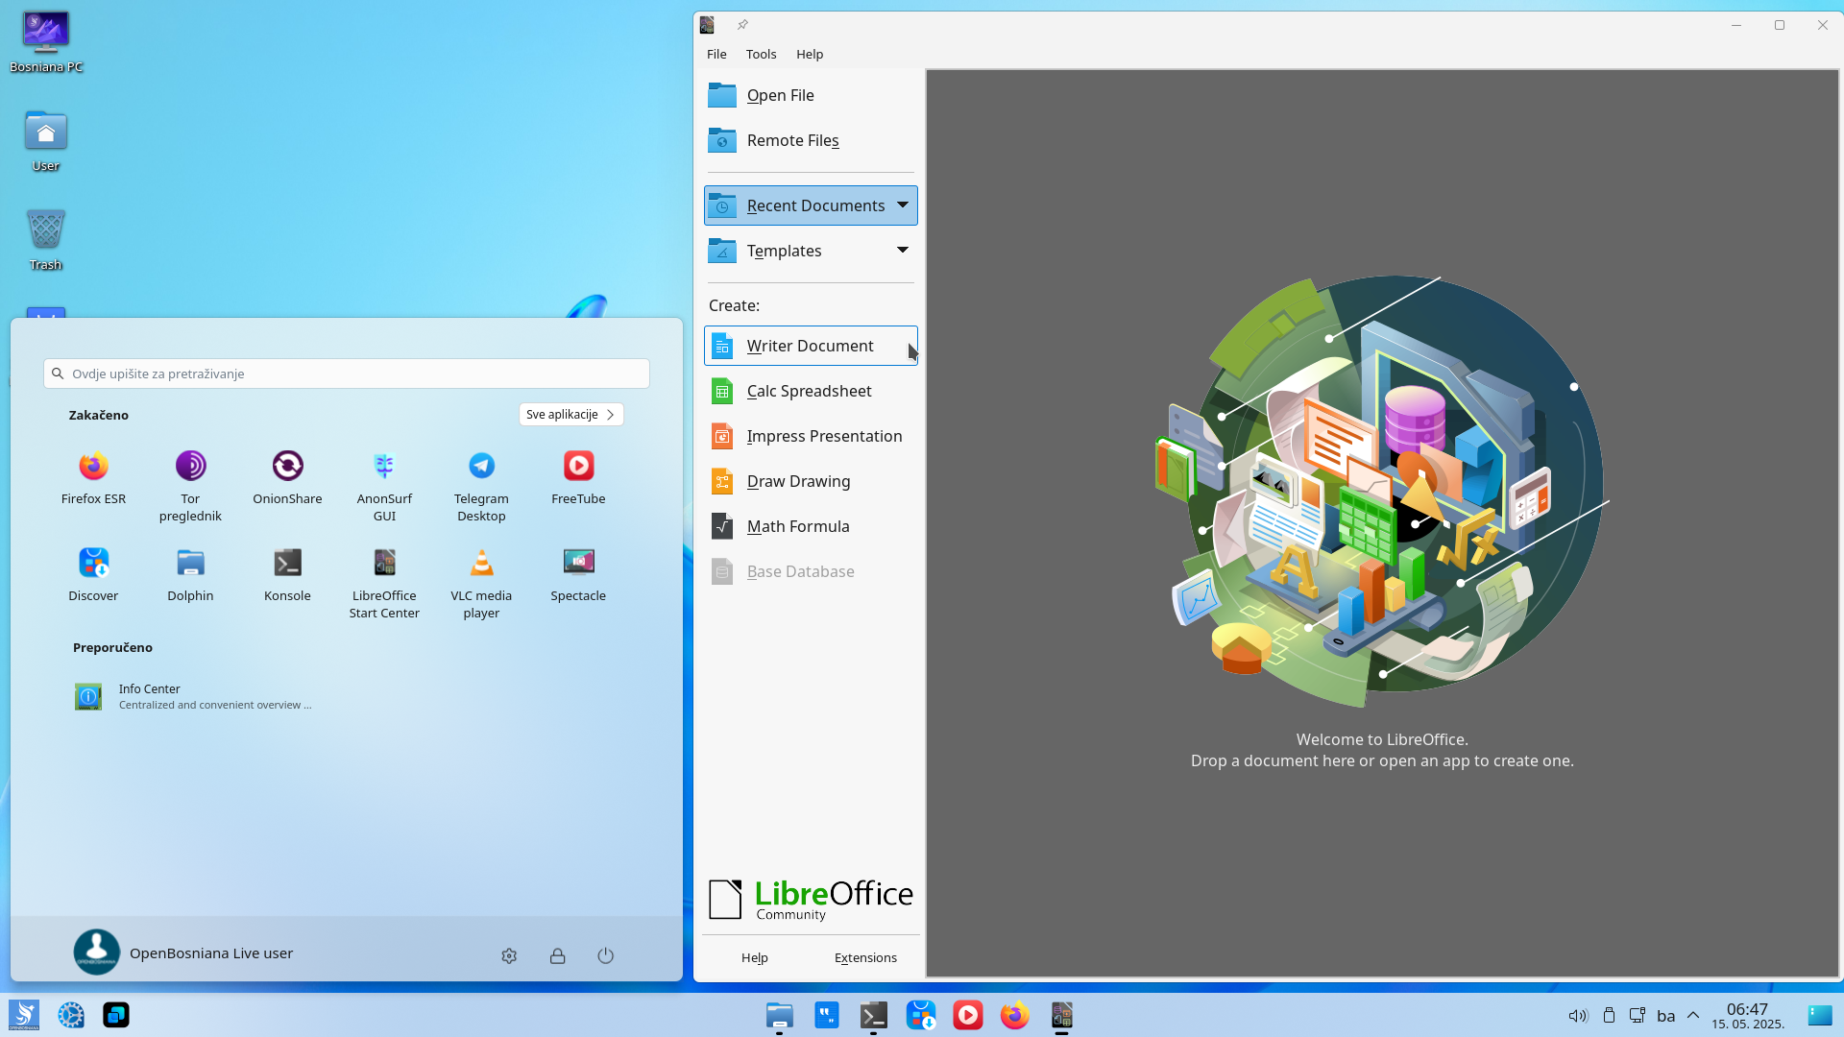
Task: Create a new Writer Document
Action: [x=811, y=346]
